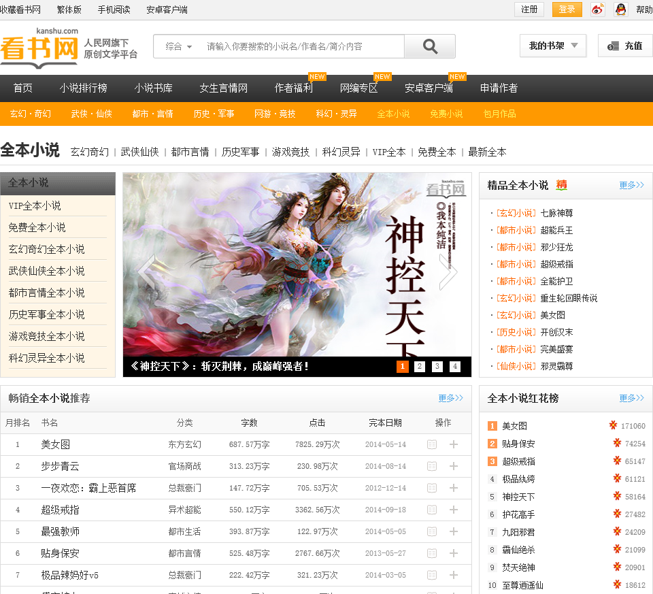Show previous banner slide arrow
The height and width of the screenshot is (594, 653).
pyautogui.click(x=147, y=272)
